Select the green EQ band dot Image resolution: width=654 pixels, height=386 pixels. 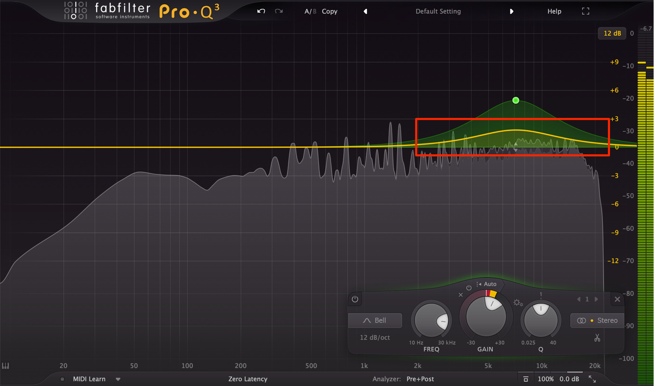pos(516,100)
